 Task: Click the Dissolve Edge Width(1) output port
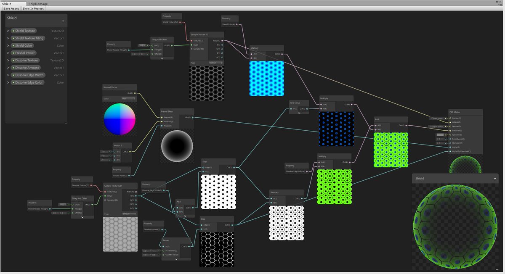point(163,190)
